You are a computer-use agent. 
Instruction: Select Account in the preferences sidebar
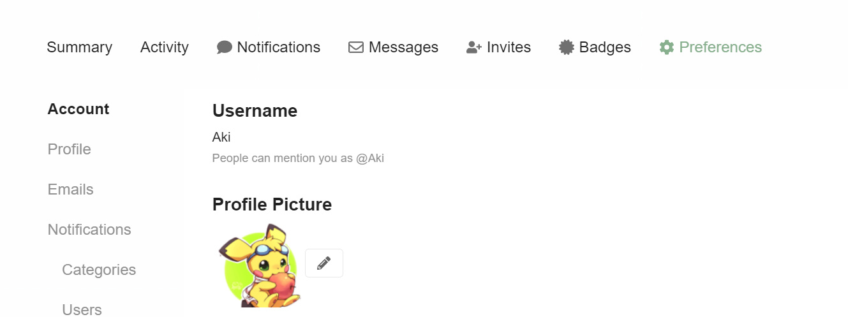tap(78, 109)
